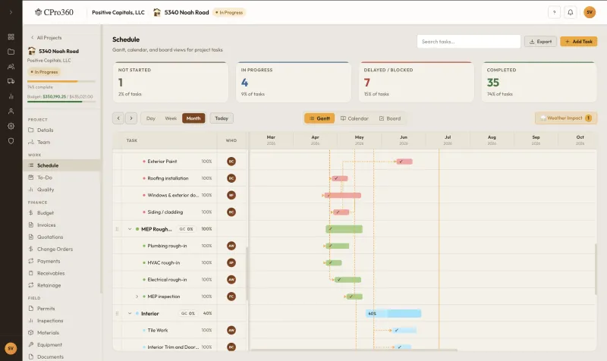
Task: Click the Receivables icon in sidebar
Action: [x=31, y=273]
